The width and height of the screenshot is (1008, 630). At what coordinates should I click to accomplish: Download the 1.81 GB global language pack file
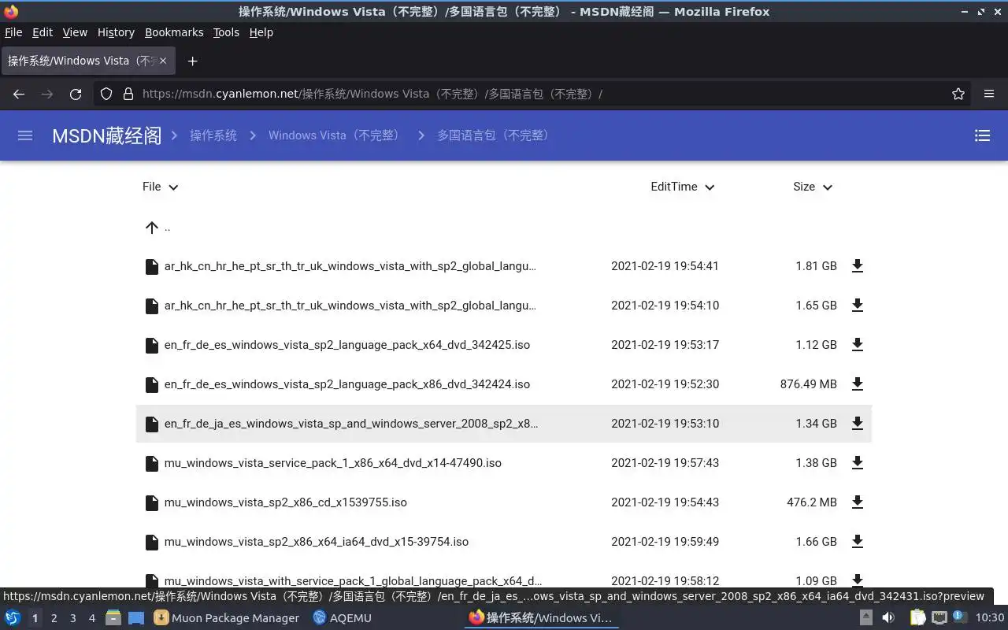pyautogui.click(x=858, y=266)
